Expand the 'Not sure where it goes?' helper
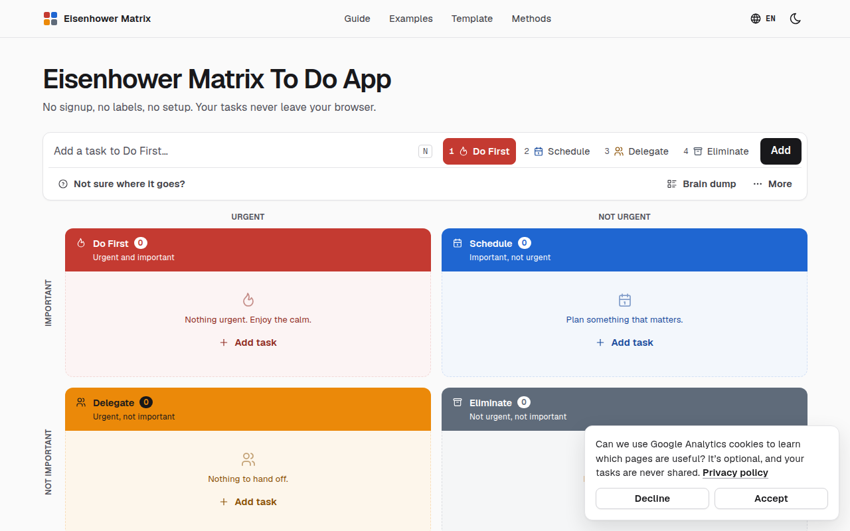Viewport: 850px width, 531px height. (x=122, y=184)
